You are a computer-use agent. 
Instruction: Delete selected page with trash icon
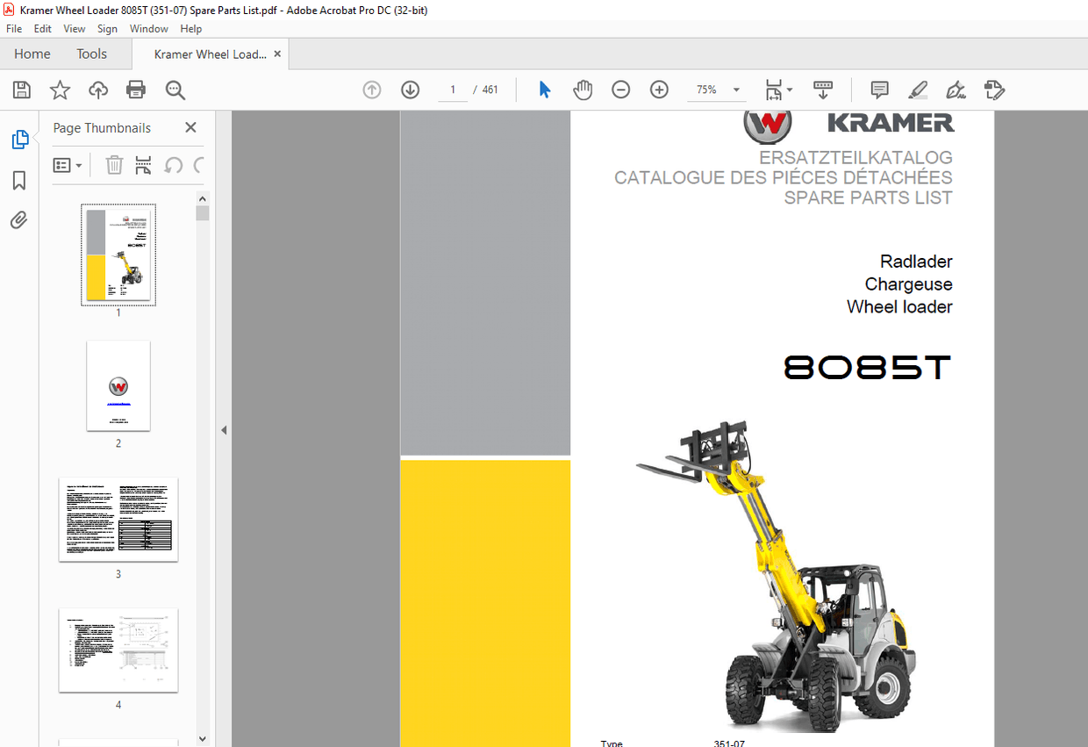(x=114, y=165)
